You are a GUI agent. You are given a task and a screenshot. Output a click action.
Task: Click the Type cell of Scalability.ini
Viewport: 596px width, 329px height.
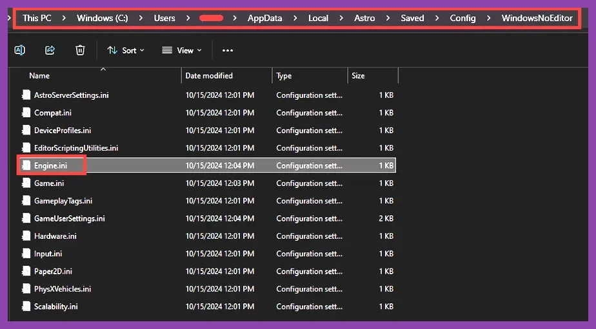coord(310,306)
